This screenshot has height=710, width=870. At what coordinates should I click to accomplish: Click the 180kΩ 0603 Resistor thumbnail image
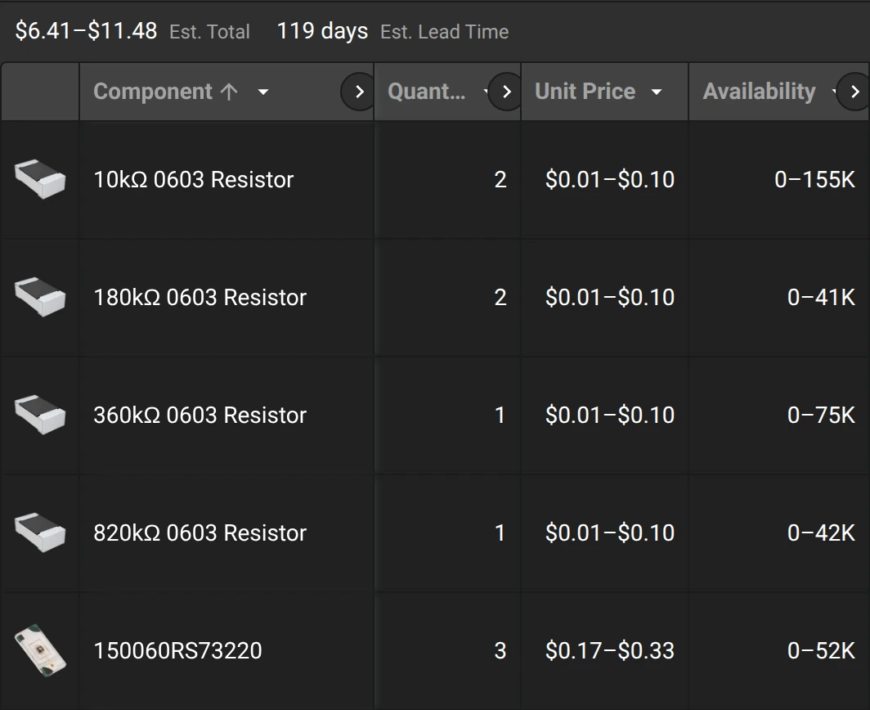pos(40,296)
